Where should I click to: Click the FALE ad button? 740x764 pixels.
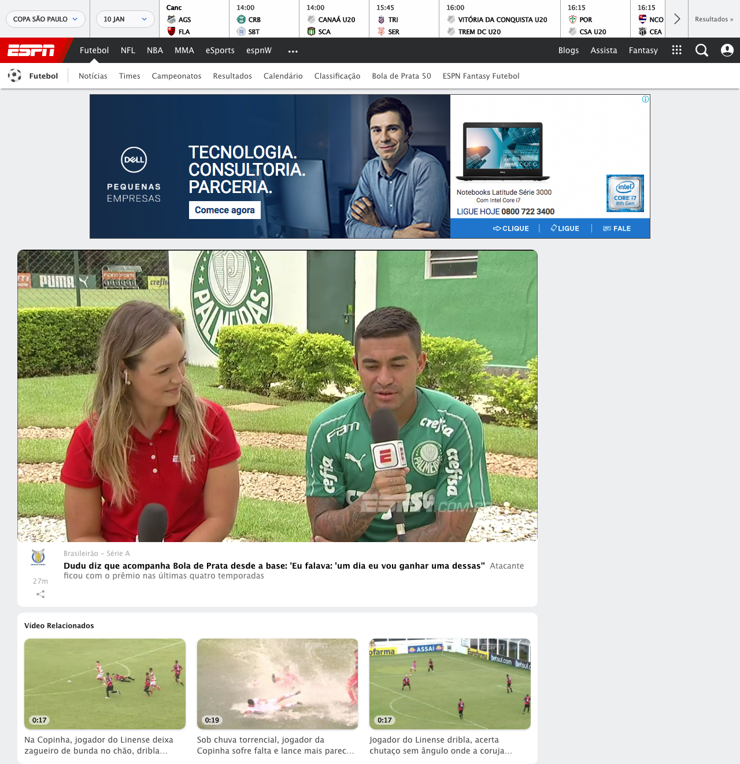pyautogui.click(x=617, y=228)
